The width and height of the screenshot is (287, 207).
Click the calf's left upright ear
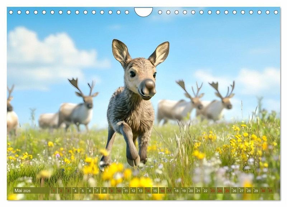[x=121, y=51]
